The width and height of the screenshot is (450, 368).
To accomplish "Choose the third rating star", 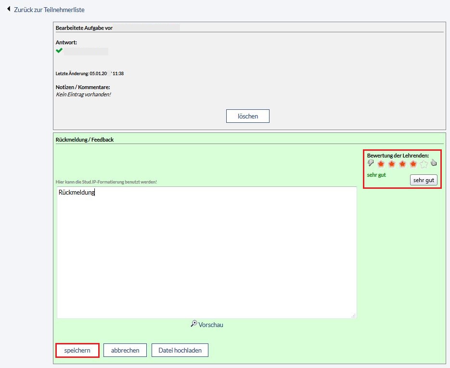I will click(402, 164).
